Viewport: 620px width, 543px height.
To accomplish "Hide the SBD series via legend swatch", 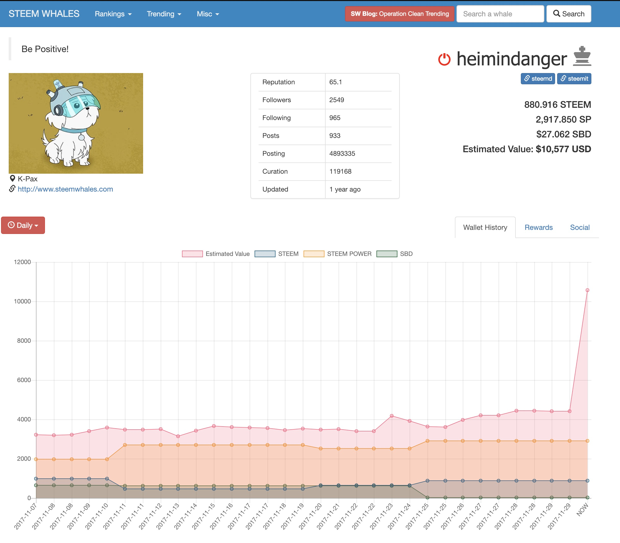I will click(387, 254).
